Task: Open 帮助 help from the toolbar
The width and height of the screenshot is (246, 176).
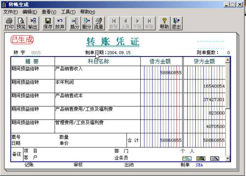Action: pos(164,23)
